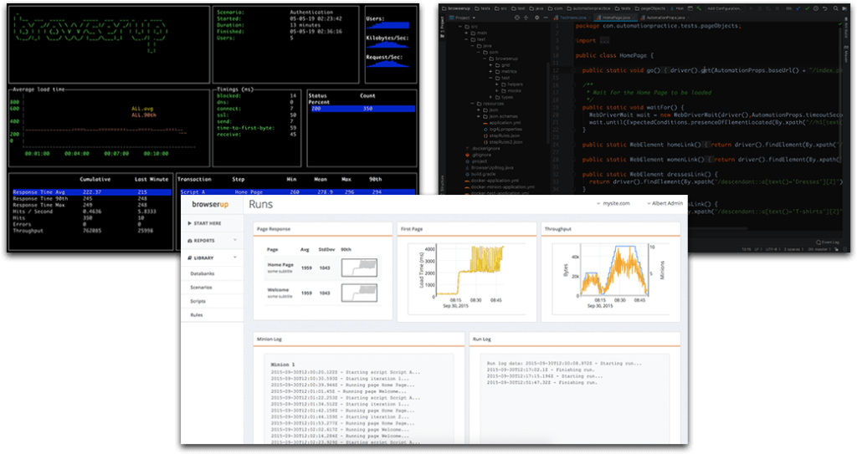This screenshot has width=857, height=454.
Task: Open Rules under Library
Action: [x=196, y=315]
